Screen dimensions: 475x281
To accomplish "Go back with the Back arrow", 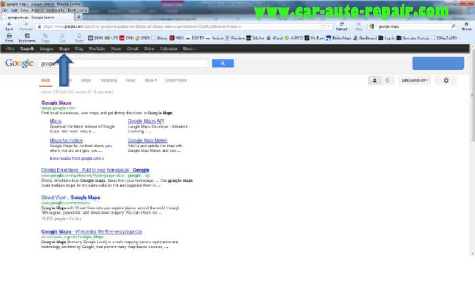I will pyautogui.click(x=9, y=26).
